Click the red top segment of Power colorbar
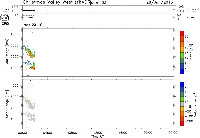The width and height of the screenshot is (200, 138). click(182, 34)
